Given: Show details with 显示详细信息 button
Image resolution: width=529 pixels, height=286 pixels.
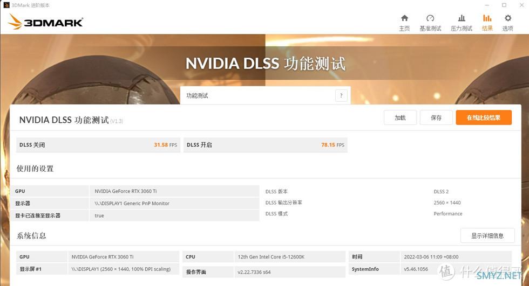Looking at the screenshot, I should [487, 235].
